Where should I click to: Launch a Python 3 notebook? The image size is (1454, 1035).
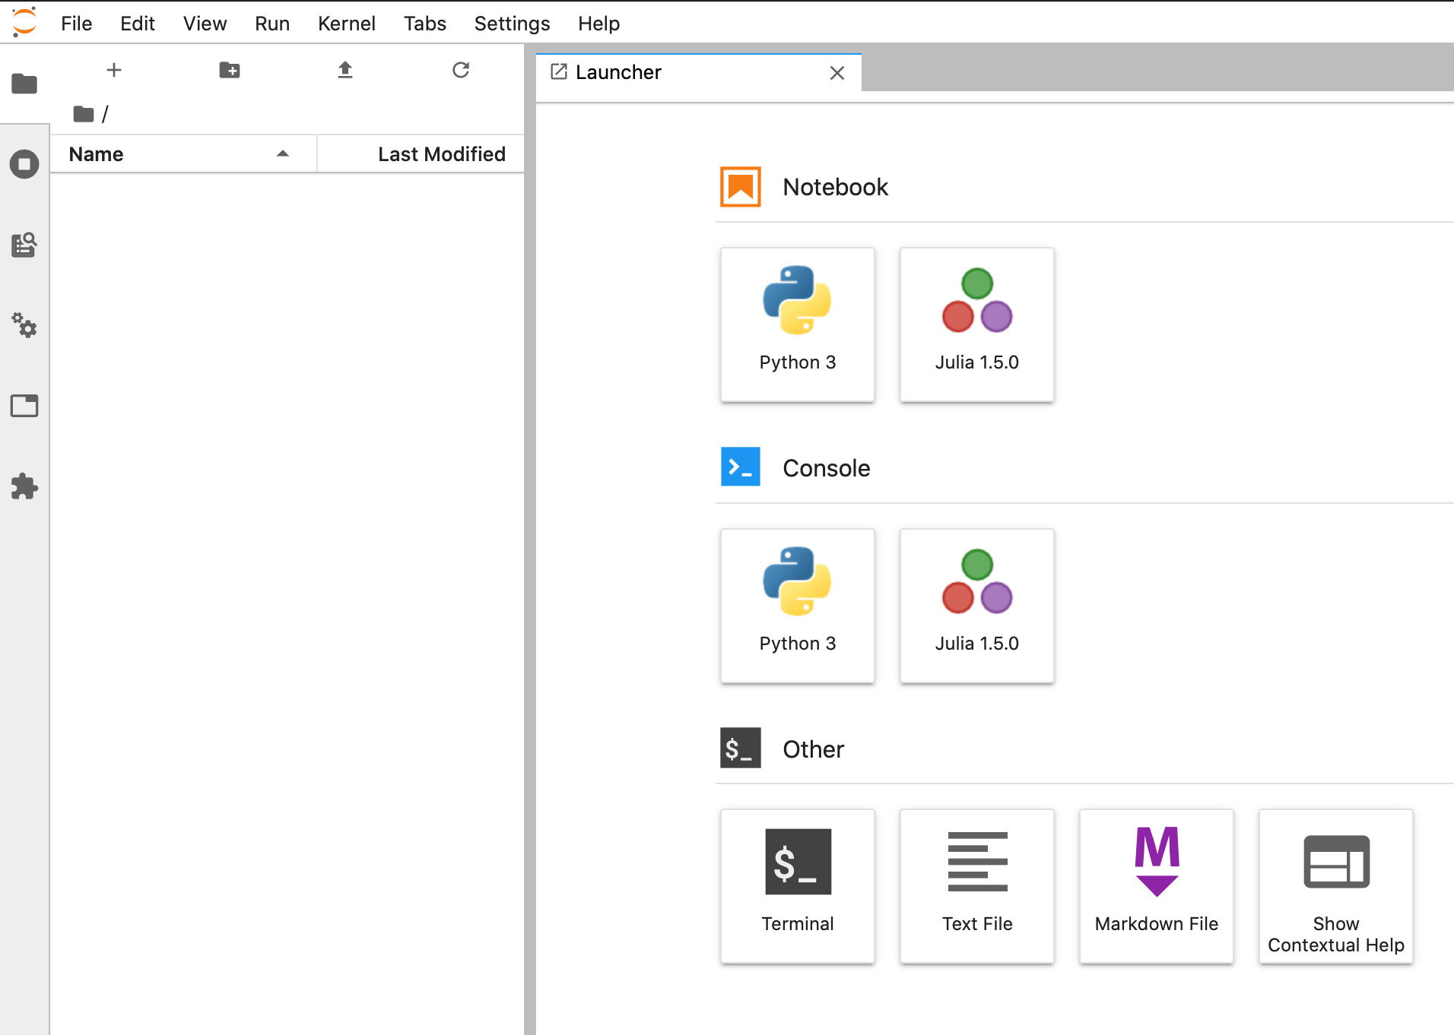[797, 324]
